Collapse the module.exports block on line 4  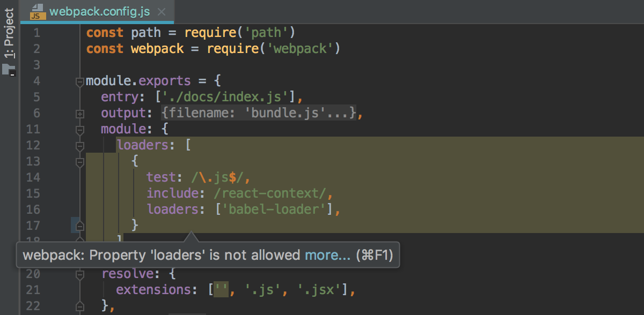(80, 81)
